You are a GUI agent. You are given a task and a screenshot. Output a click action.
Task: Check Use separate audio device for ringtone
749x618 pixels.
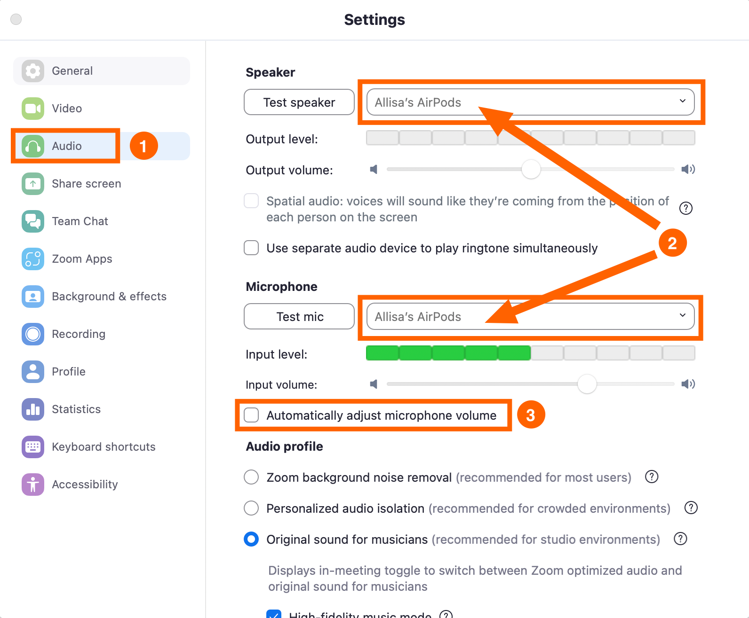coord(251,248)
